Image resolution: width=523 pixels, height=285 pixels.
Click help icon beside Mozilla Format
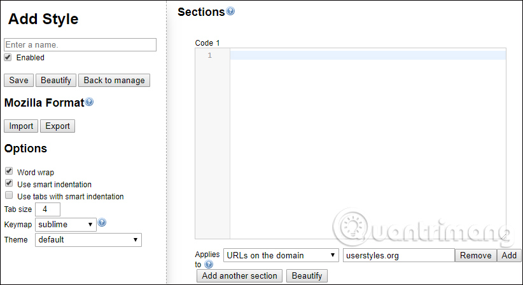tap(89, 102)
